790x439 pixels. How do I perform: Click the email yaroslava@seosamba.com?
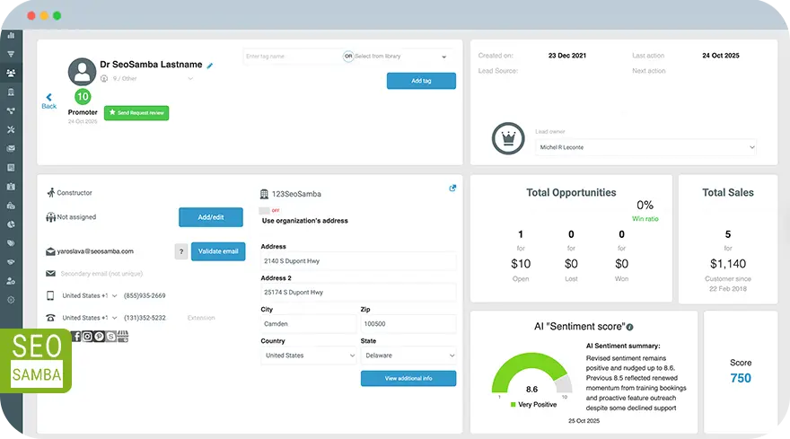(x=95, y=251)
